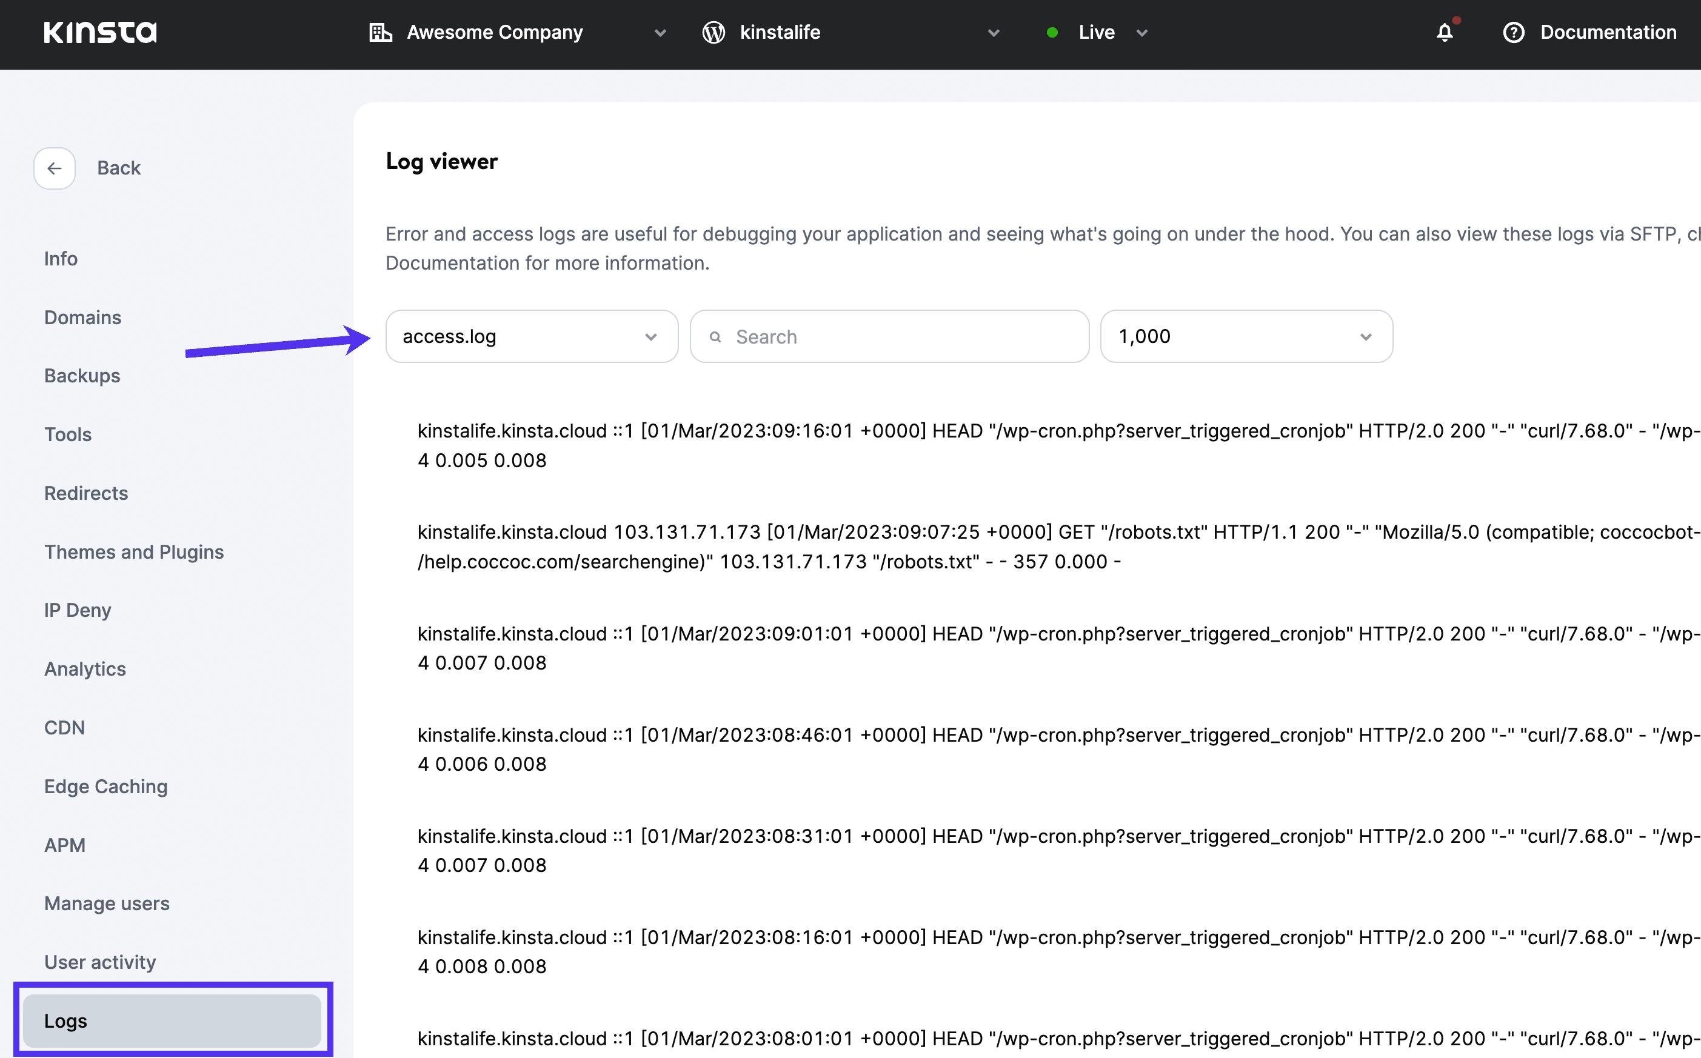Click the Edge Caching sidebar toggle
The height and width of the screenshot is (1058, 1701).
[106, 785]
